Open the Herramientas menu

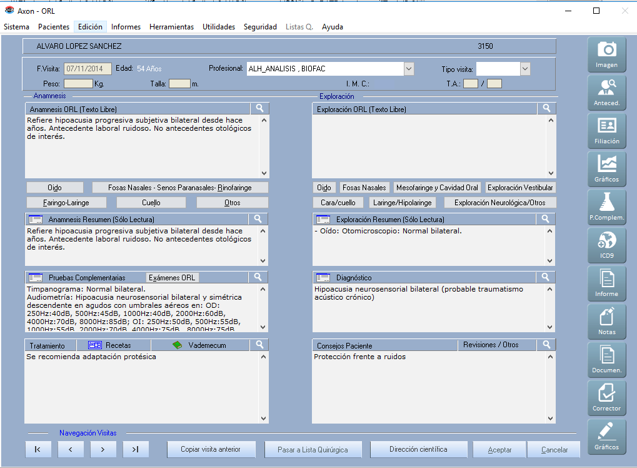(171, 27)
